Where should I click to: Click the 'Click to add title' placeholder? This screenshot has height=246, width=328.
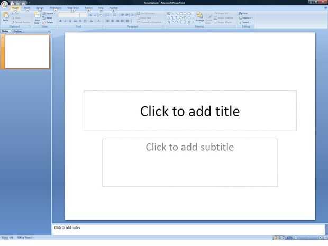tap(190, 111)
